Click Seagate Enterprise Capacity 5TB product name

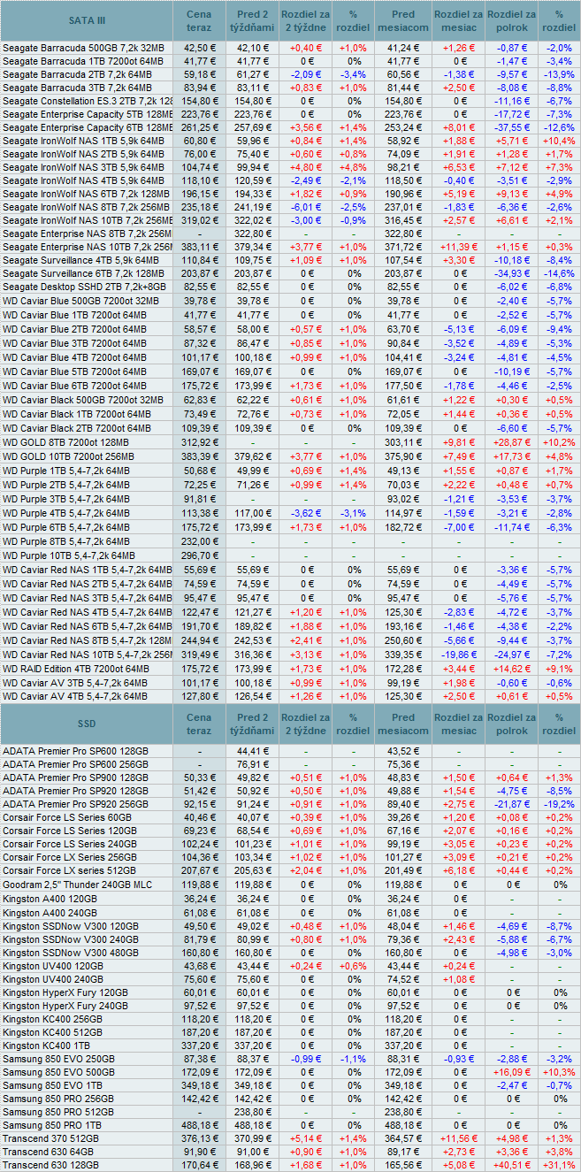click(88, 115)
